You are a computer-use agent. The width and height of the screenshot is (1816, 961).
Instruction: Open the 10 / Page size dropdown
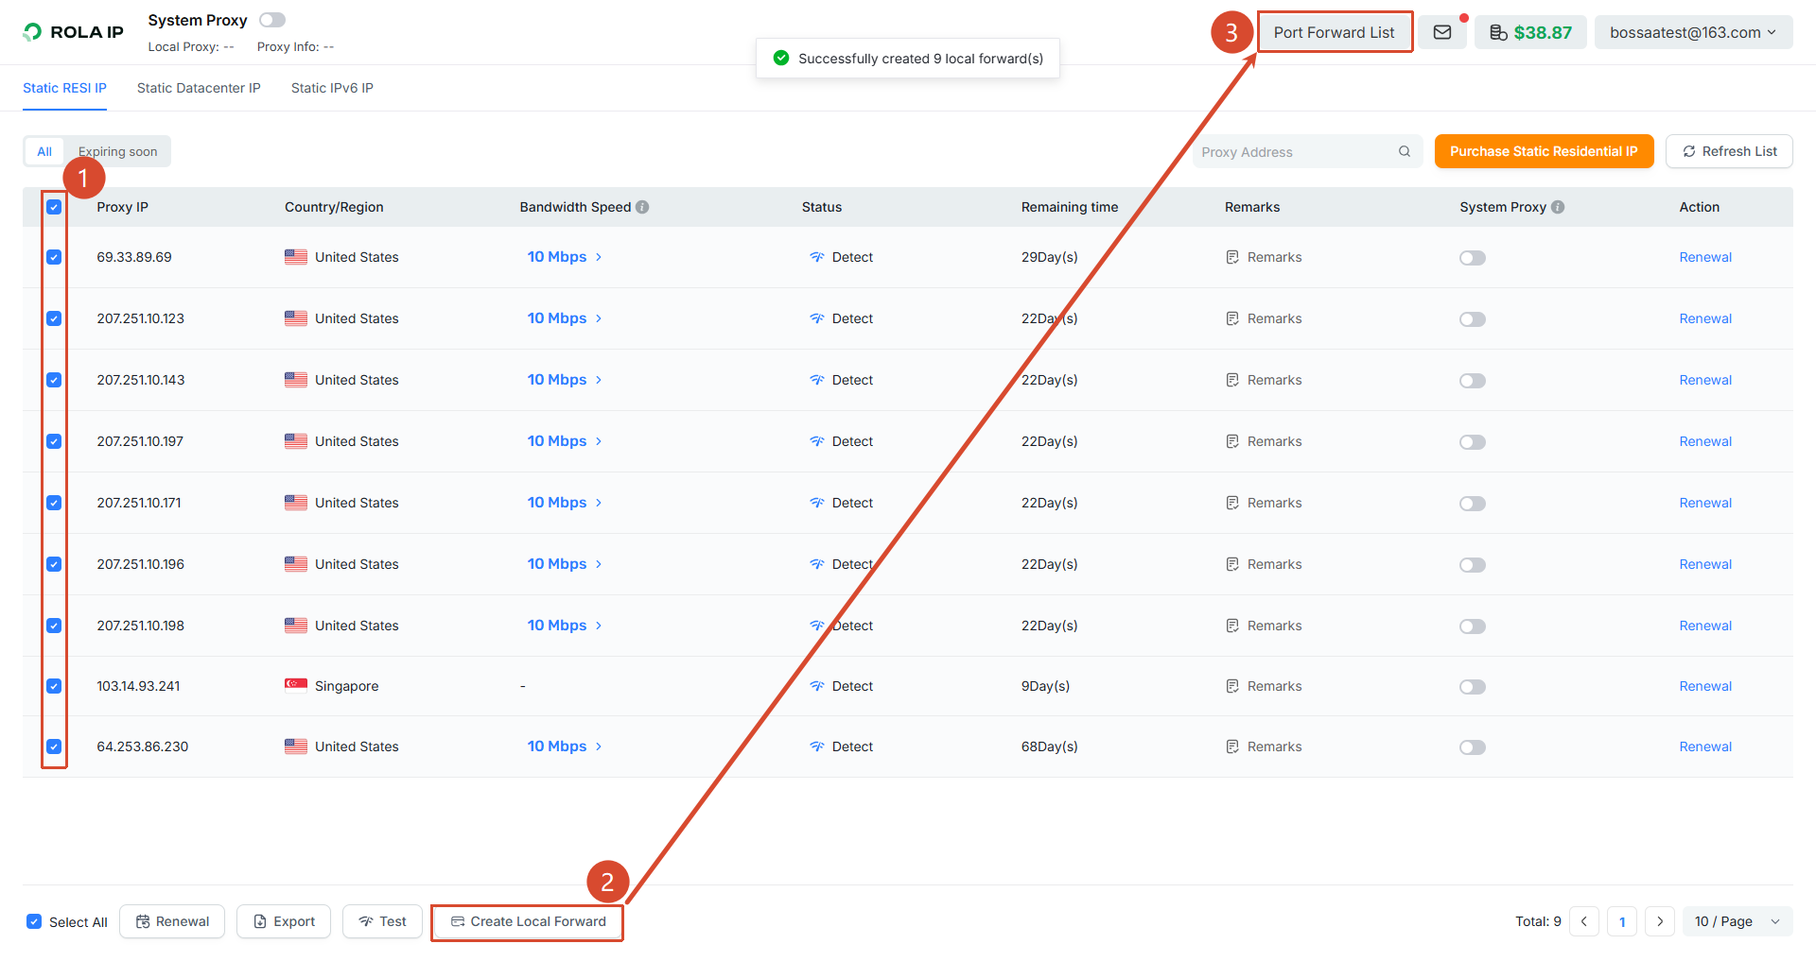point(1737,921)
